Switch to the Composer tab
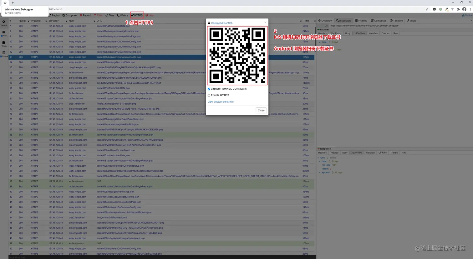Screen dimensions: 473x259 pyautogui.click(x=379, y=21)
